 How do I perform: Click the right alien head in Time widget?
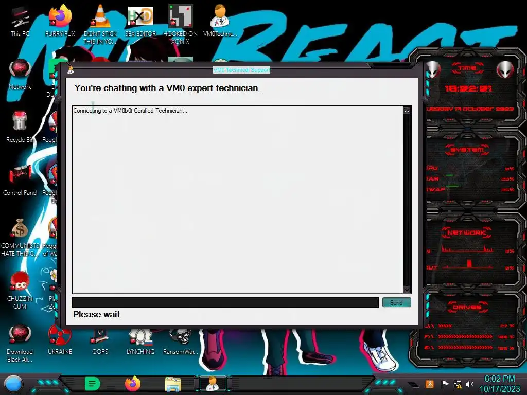point(505,69)
